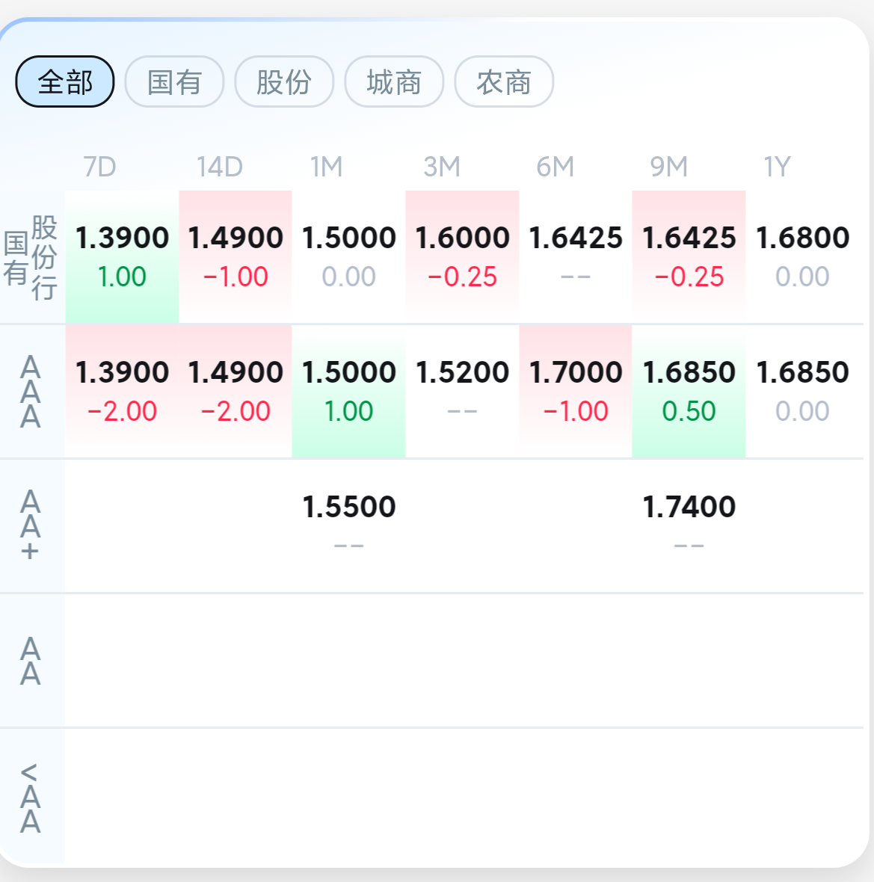Switch to the 股份 filter tab
This screenshot has height=882, width=874.
(284, 81)
